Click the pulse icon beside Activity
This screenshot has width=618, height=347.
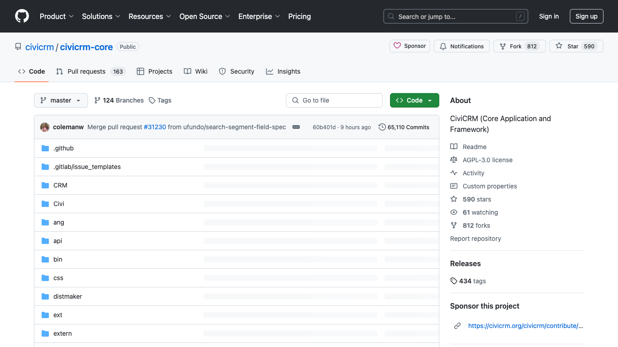click(454, 173)
